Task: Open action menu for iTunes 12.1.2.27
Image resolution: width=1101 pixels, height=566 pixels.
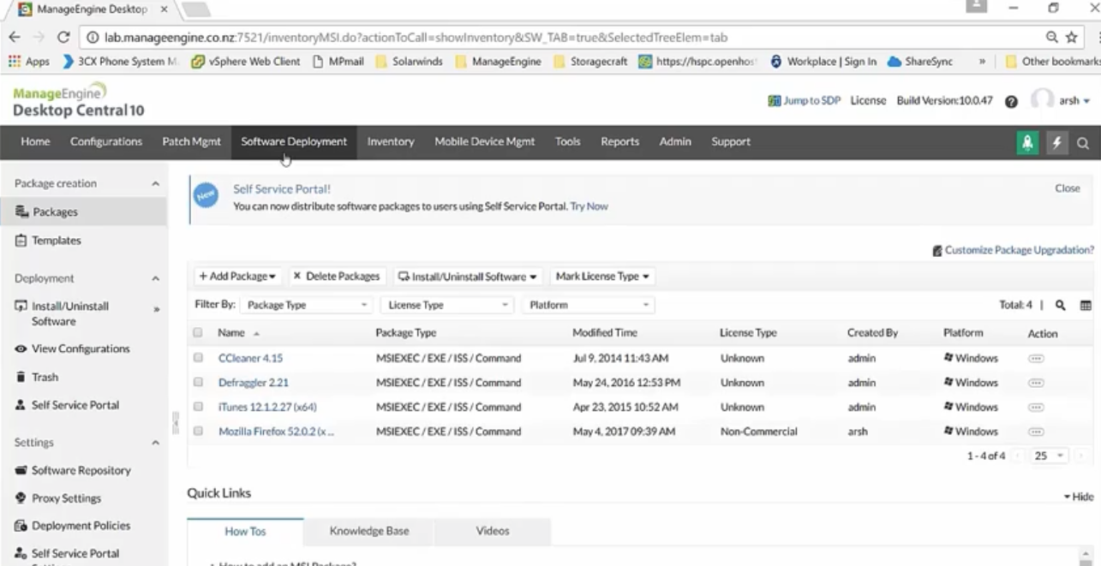Action: coord(1036,408)
